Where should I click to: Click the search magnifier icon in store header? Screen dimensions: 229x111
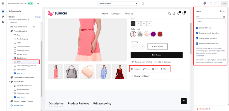coord(169,14)
